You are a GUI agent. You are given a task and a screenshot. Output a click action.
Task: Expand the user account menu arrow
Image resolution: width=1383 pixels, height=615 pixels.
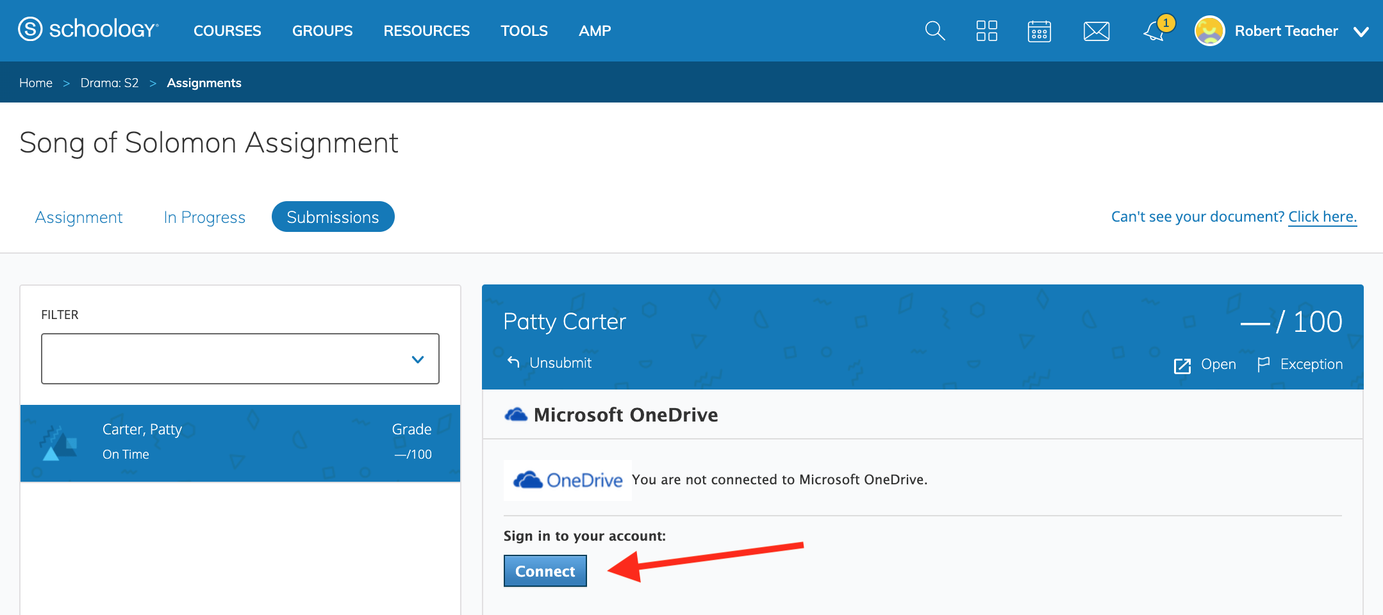(1361, 31)
